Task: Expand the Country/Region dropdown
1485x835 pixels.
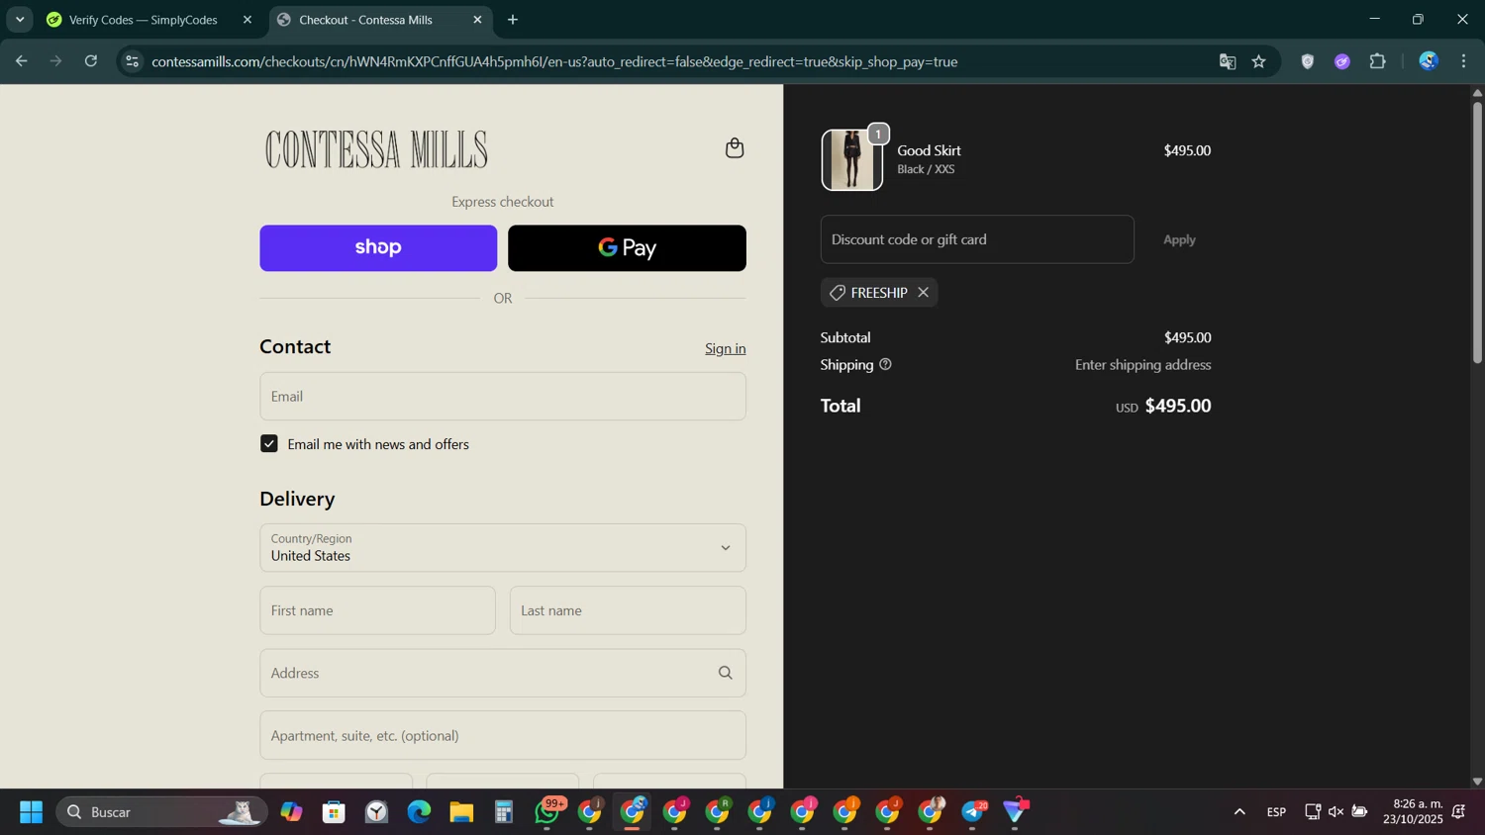Action: pyautogui.click(x=503, y=548)
